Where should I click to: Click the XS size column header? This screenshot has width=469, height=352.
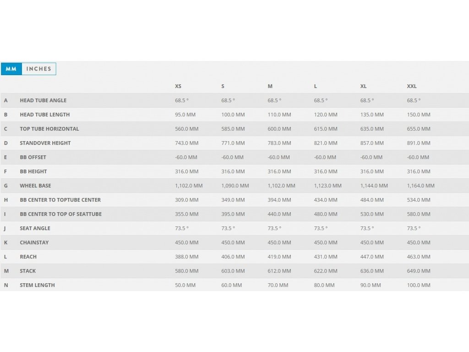click(178, 86)
